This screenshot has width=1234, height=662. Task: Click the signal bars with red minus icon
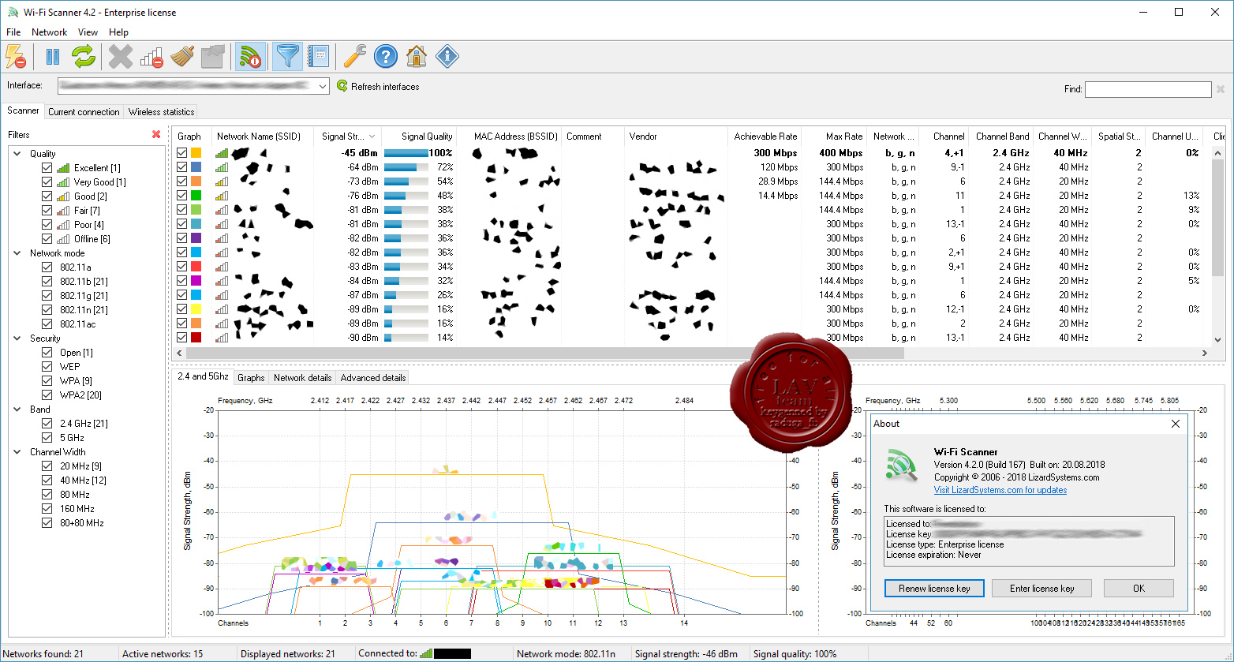[x=151, y=57]
